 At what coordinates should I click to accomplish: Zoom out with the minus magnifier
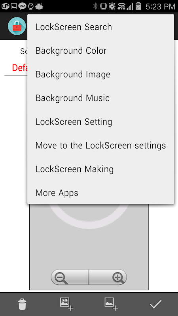[70, 277]
